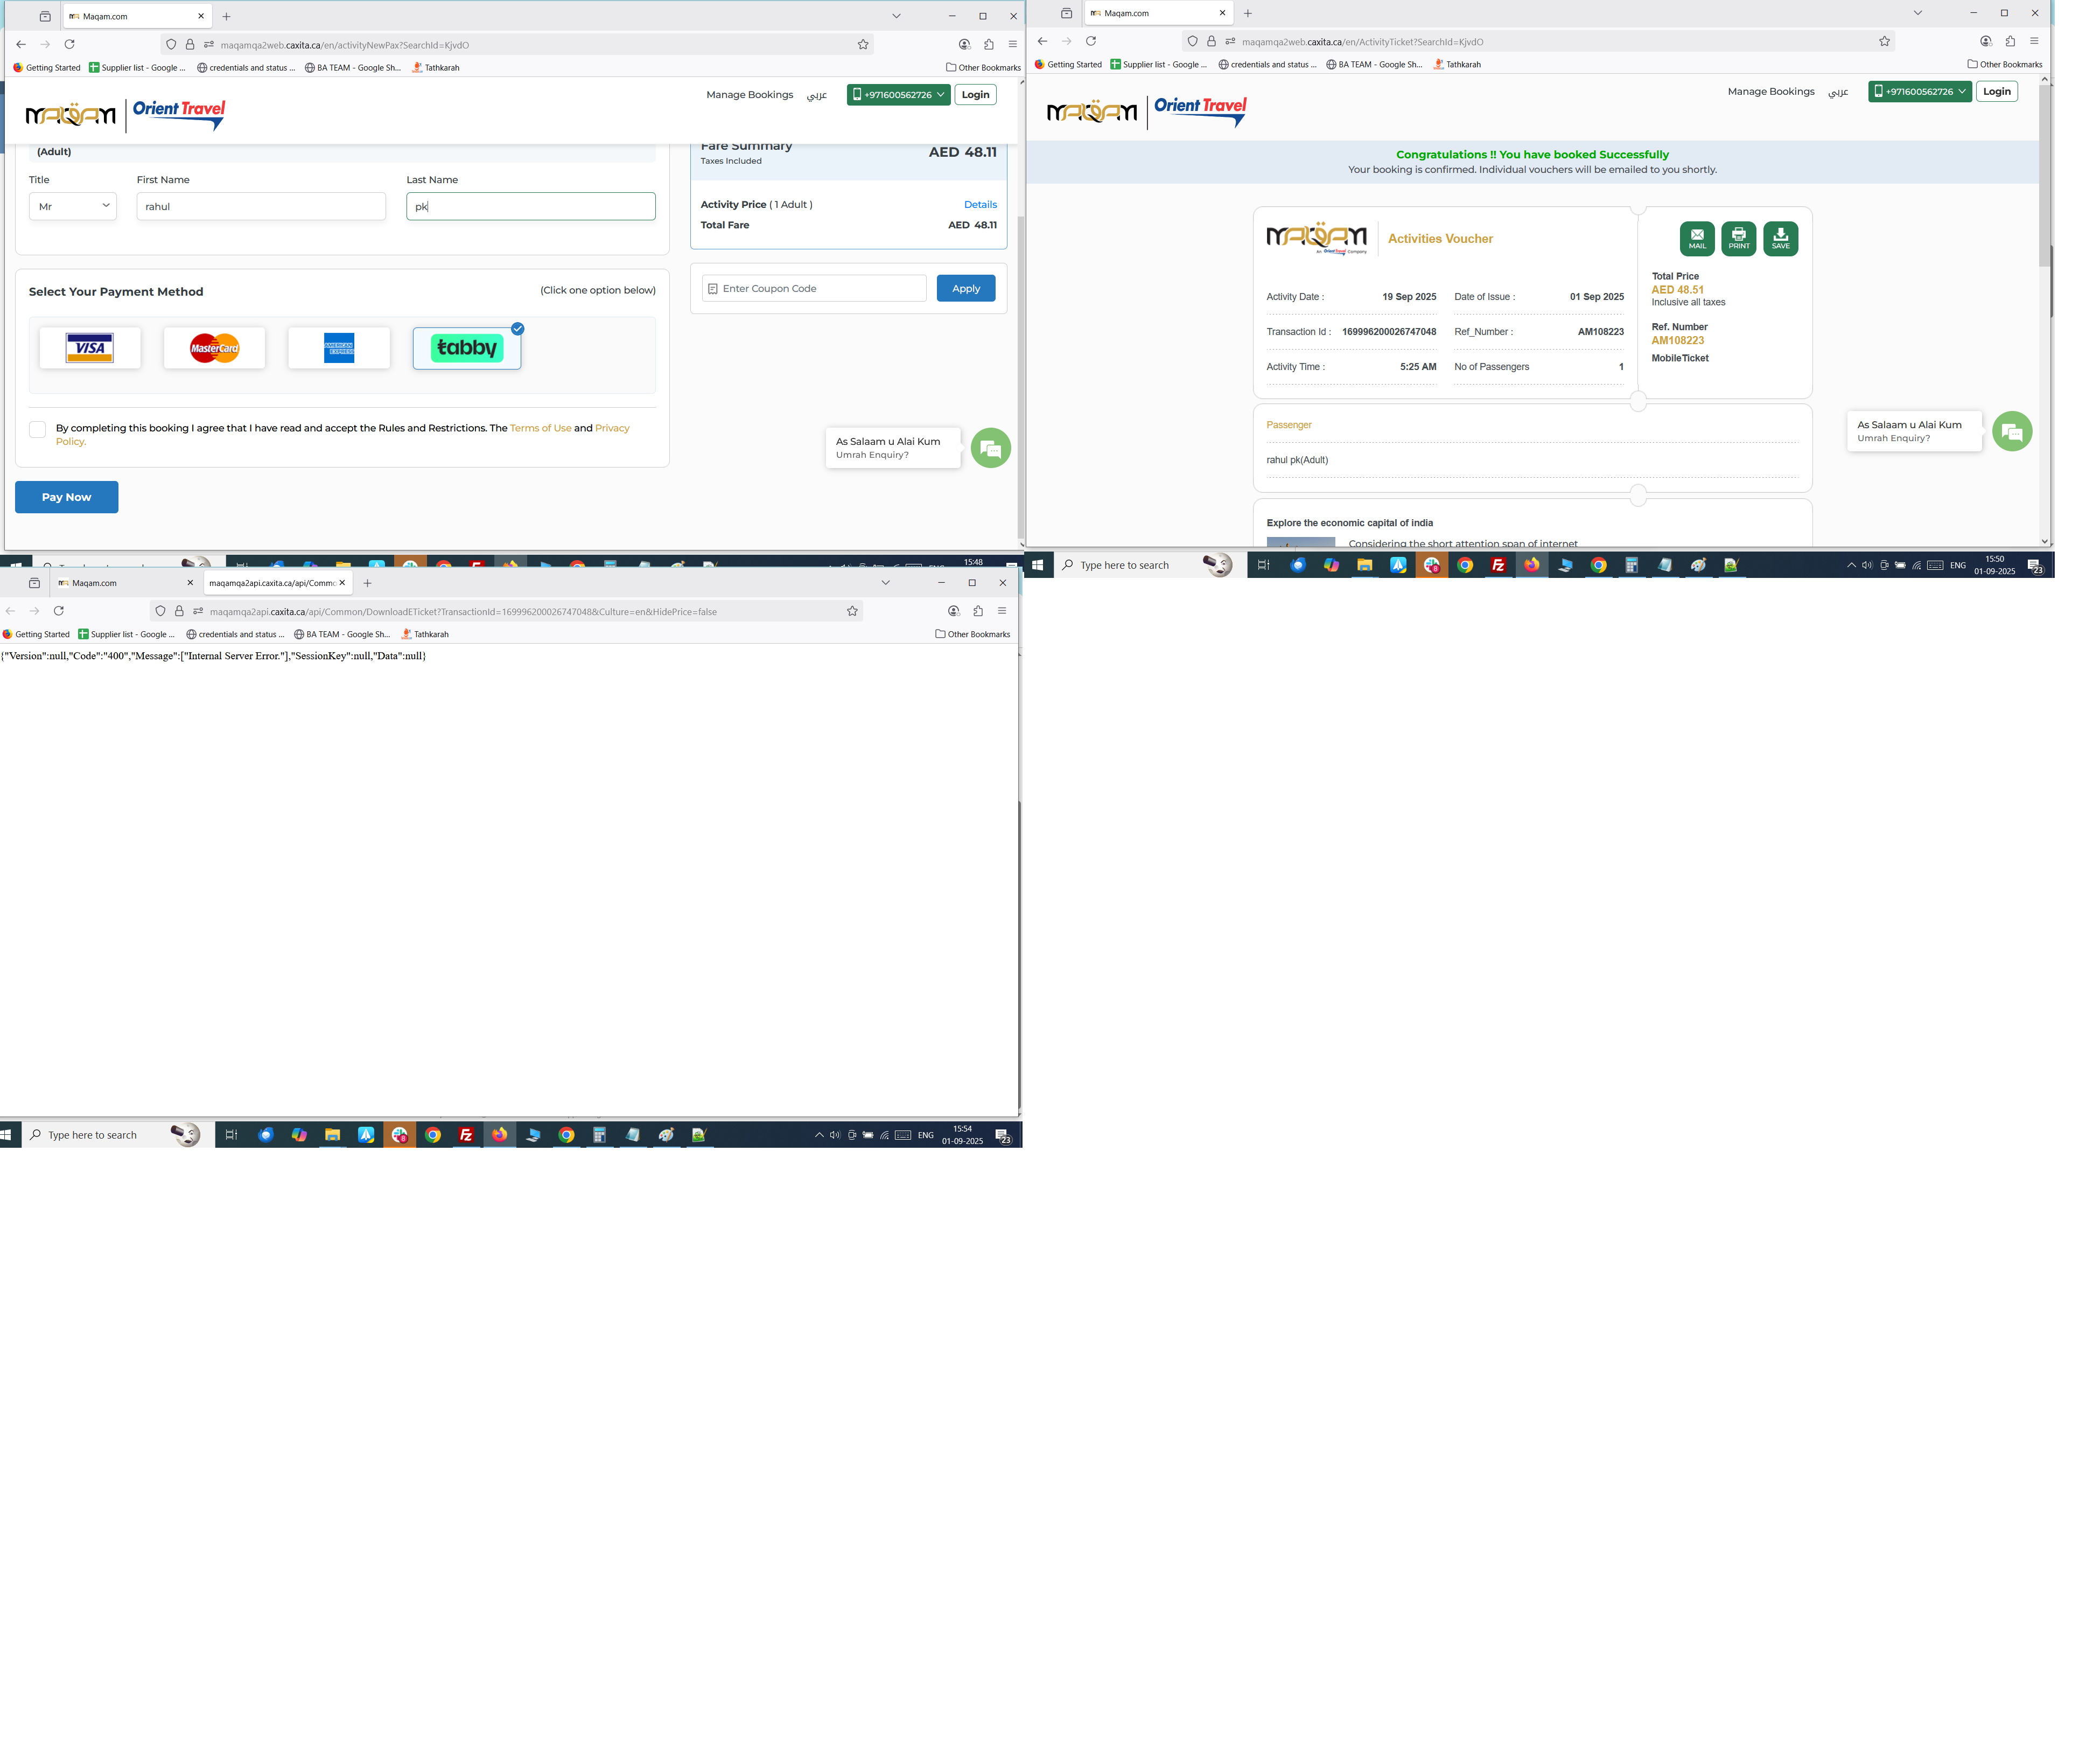Select the MasterCard payment option

(214, 348)
